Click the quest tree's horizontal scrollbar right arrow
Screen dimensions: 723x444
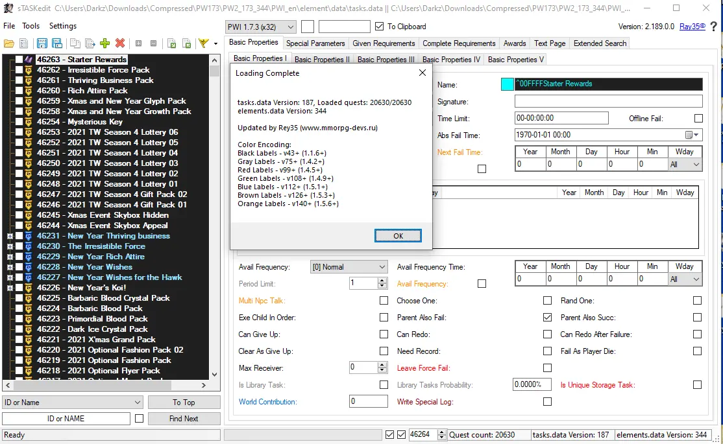(x=204, y=385)
